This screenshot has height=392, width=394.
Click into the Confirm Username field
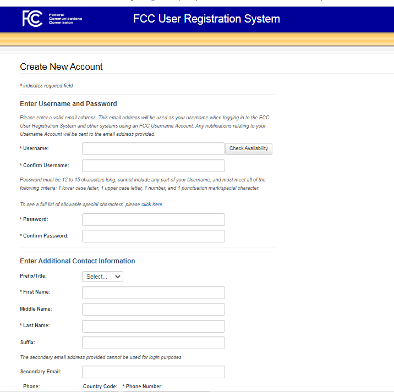[153, 165]
